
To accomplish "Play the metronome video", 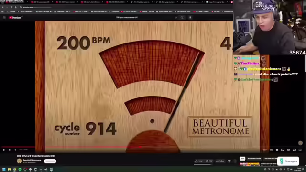I will pos(4,150).
